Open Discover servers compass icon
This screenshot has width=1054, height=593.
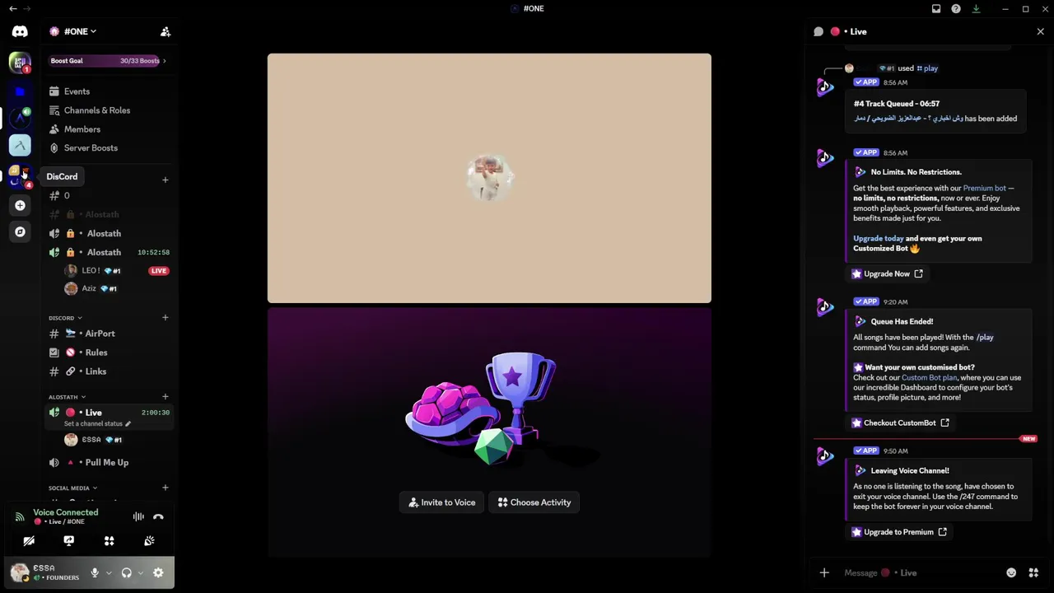pyautogui.click(x=20, y=231)
